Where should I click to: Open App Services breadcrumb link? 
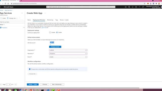coord(8,10)
